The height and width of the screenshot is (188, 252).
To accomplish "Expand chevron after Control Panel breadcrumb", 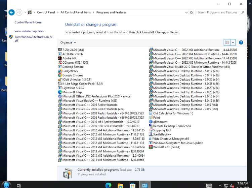I will (x=58, y=12).
